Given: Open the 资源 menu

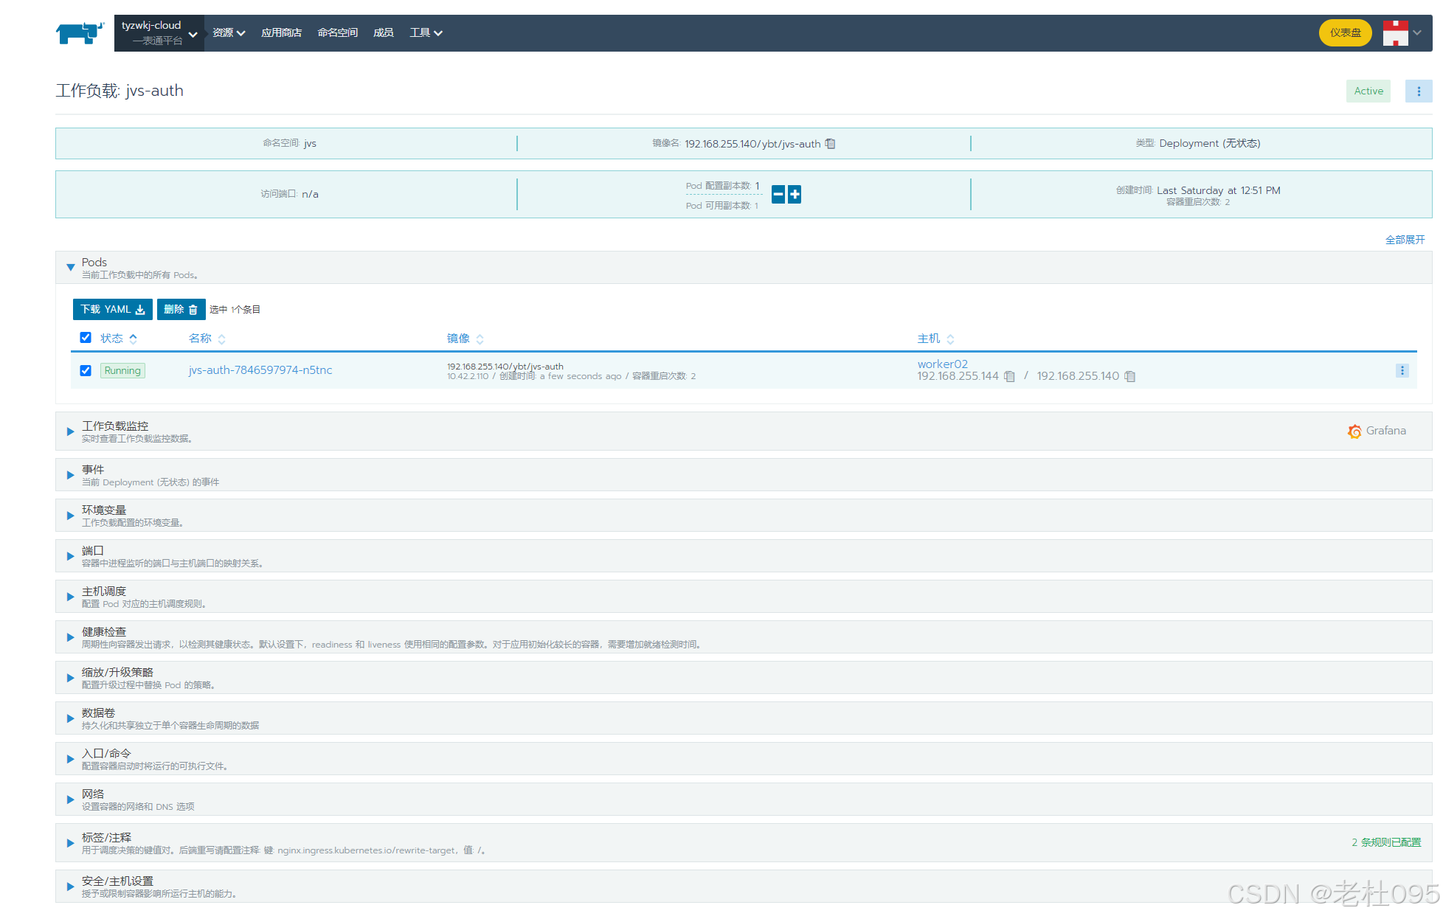Looking at the screenshot, I should point(229,33).
